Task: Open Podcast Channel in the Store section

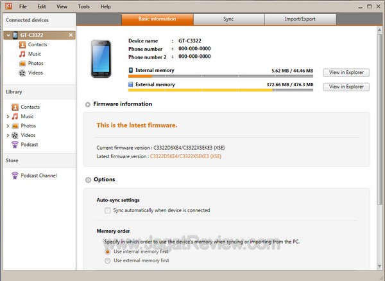Action: [x=38, y=176]
